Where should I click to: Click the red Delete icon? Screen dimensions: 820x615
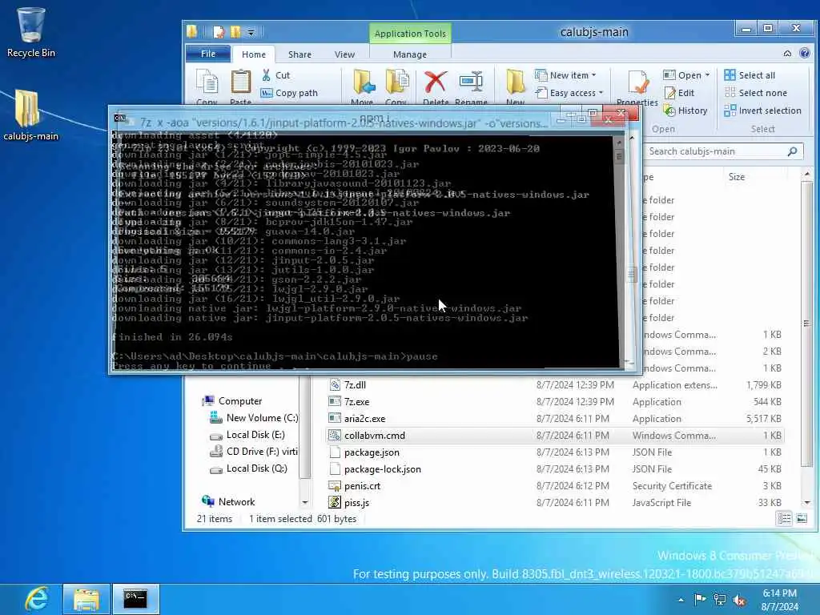[x=435, y=82]
